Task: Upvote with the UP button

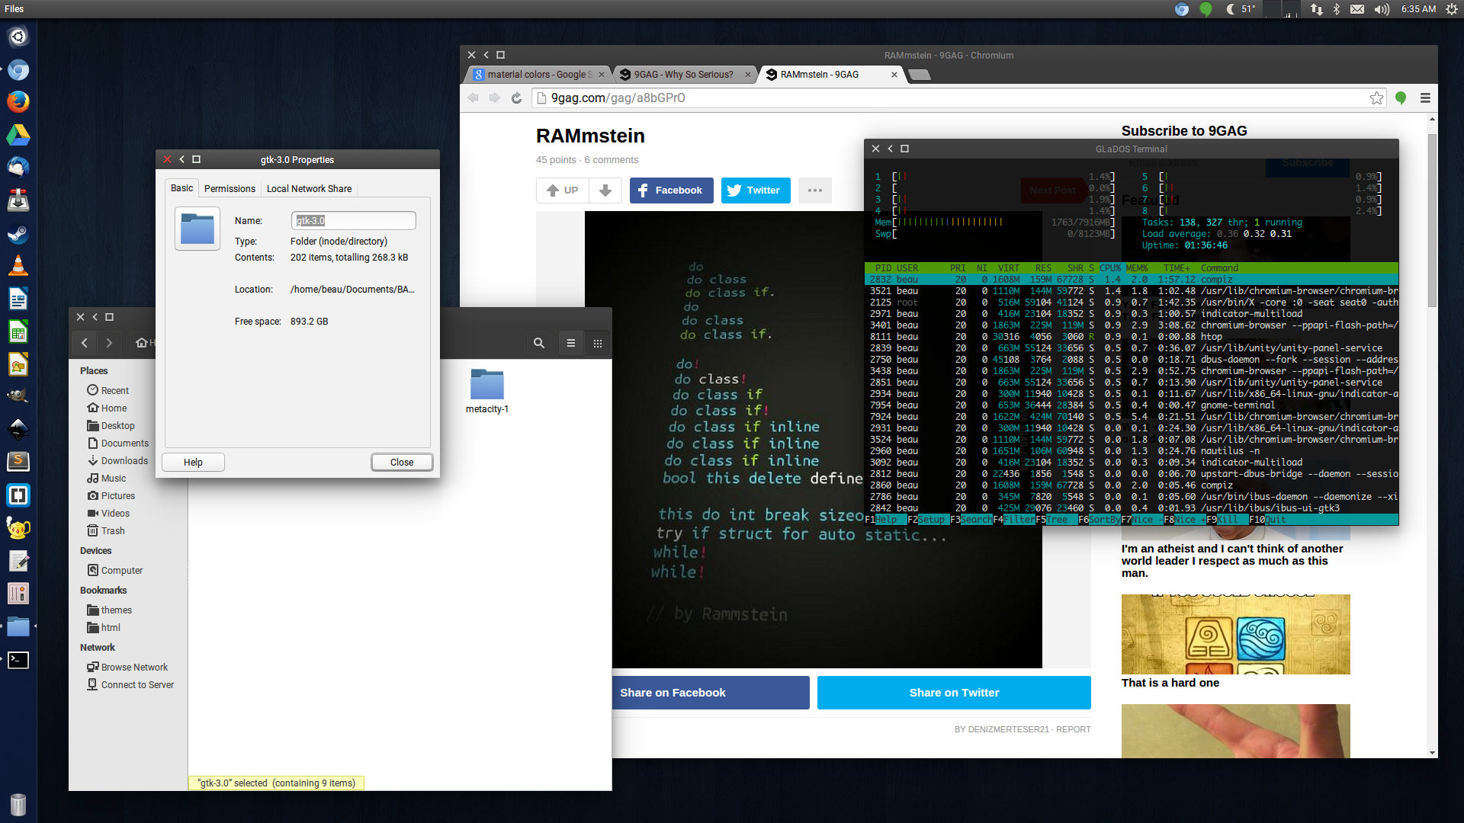Action: point(563,191)
